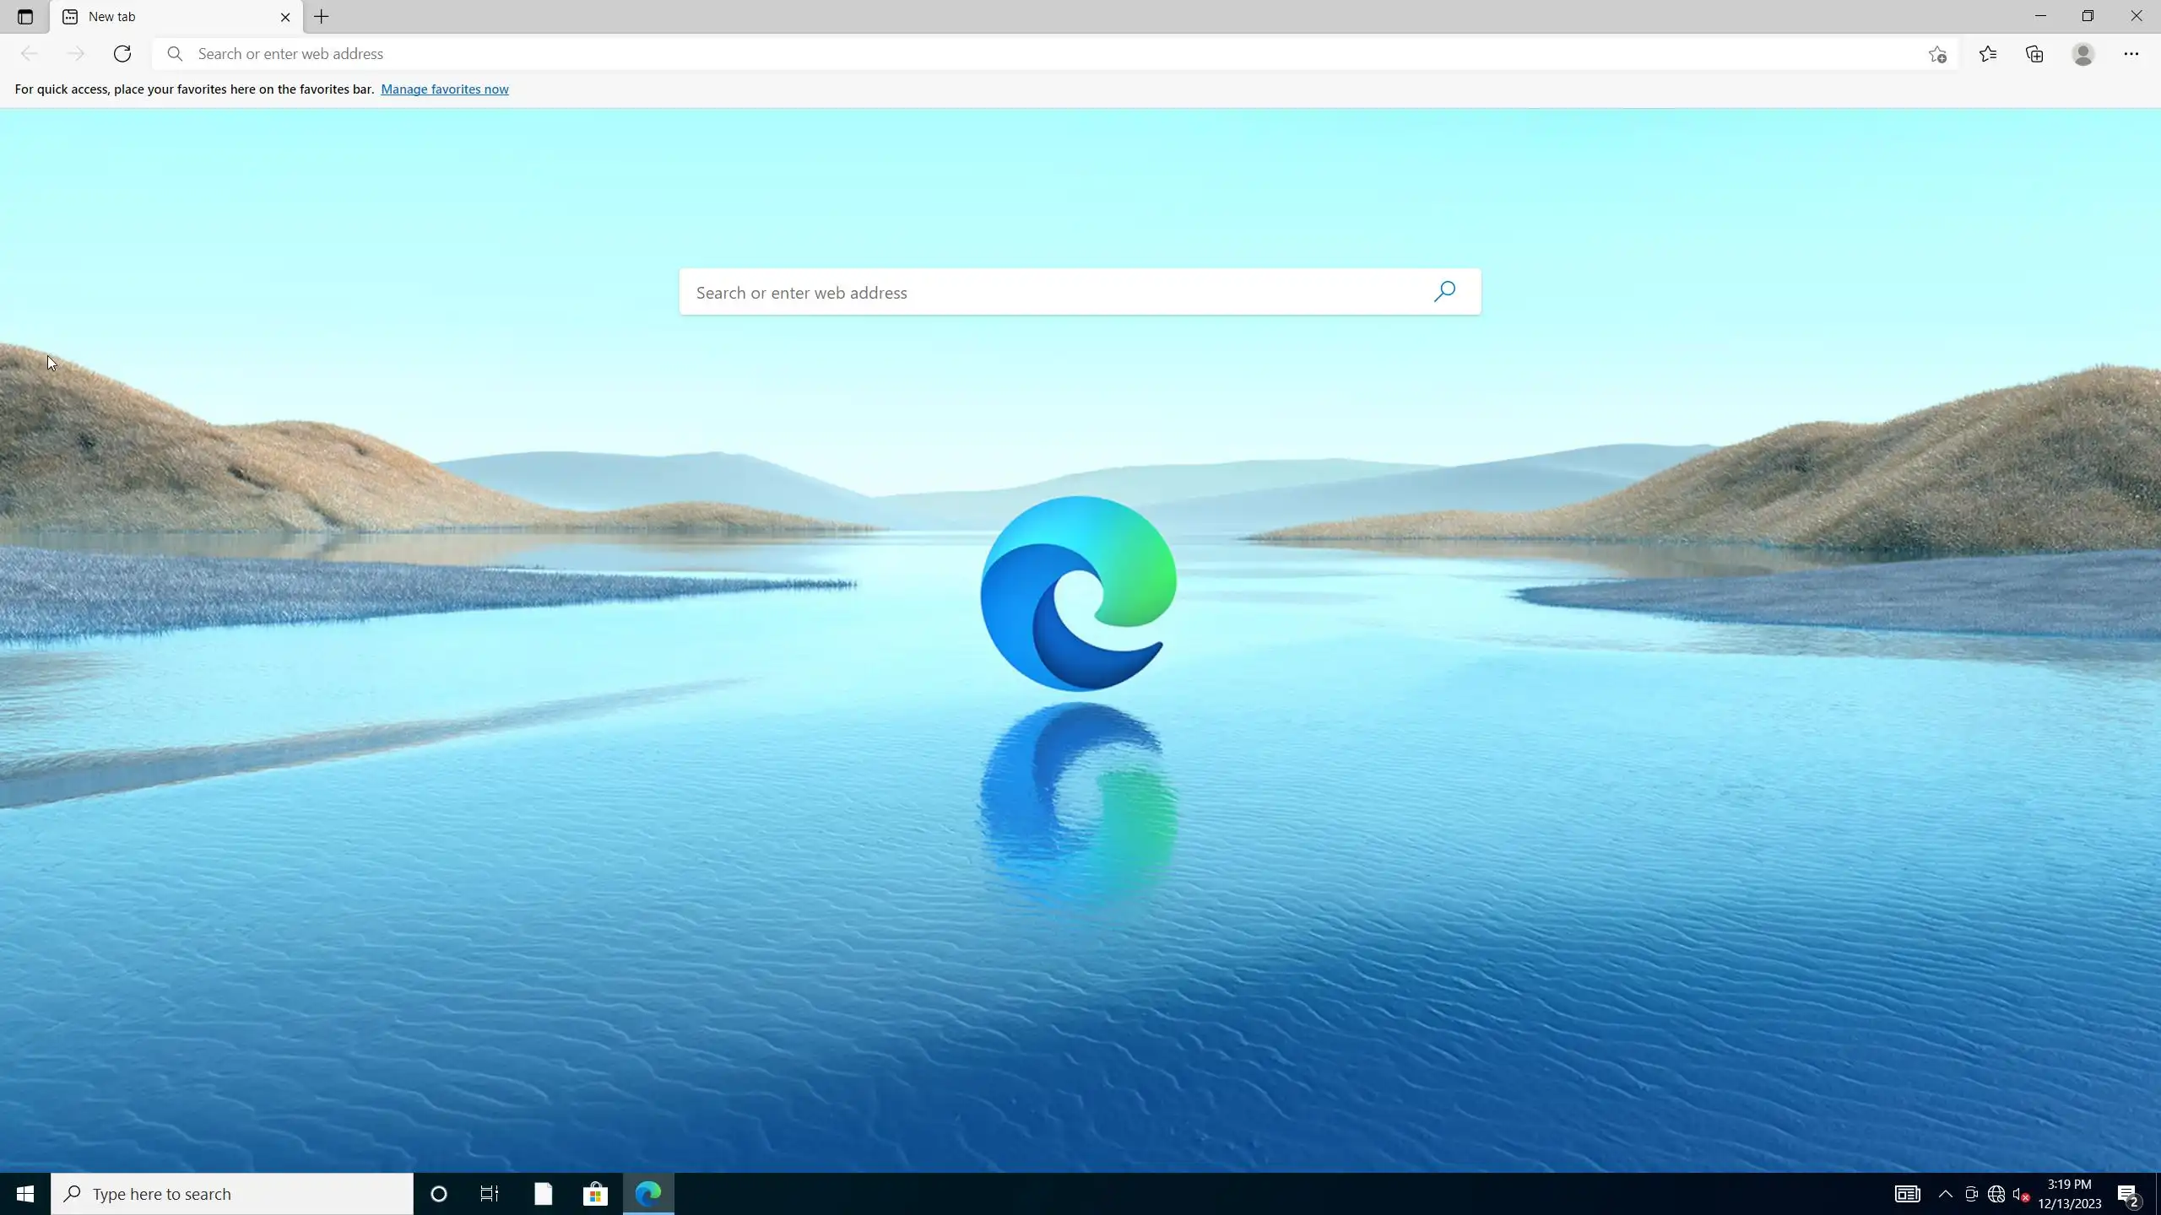Open the Collections panel icon
This screenshot has width=2161, height=1215.
point(2034,54)
